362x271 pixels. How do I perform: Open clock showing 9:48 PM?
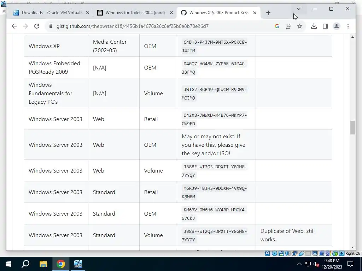332,264
